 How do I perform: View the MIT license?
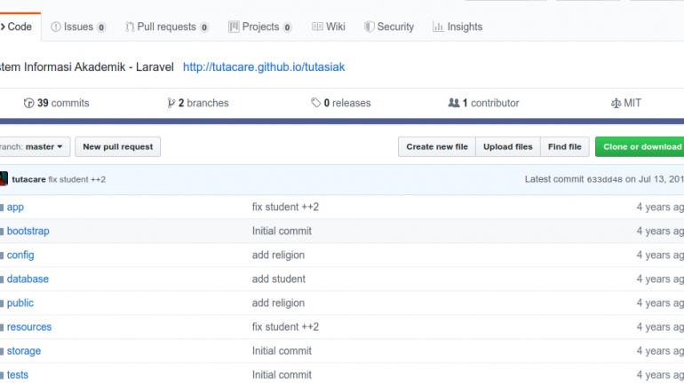click(x=626, y=103)
